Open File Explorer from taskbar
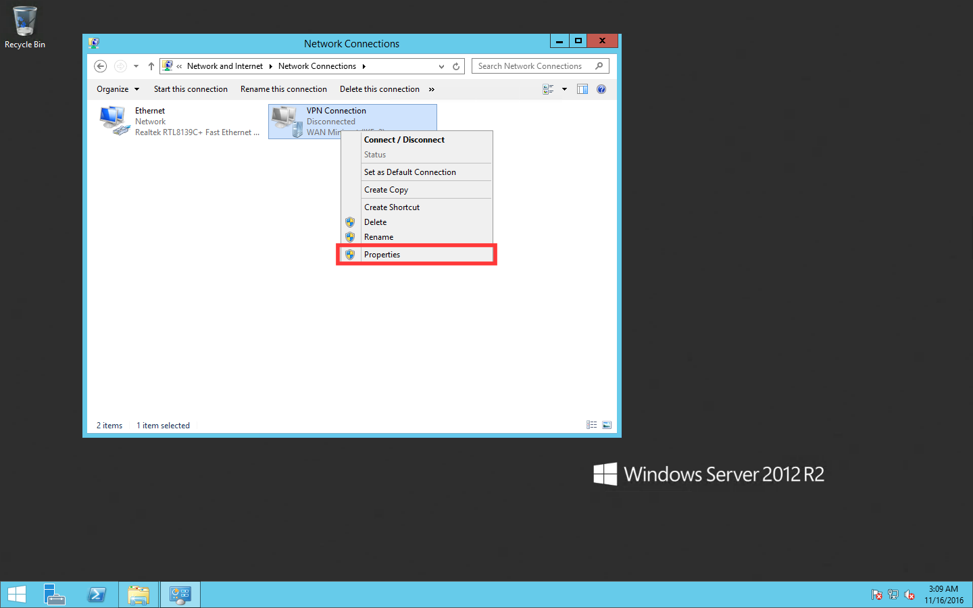Viewport: 973px width, 608px height. (139, 594)
